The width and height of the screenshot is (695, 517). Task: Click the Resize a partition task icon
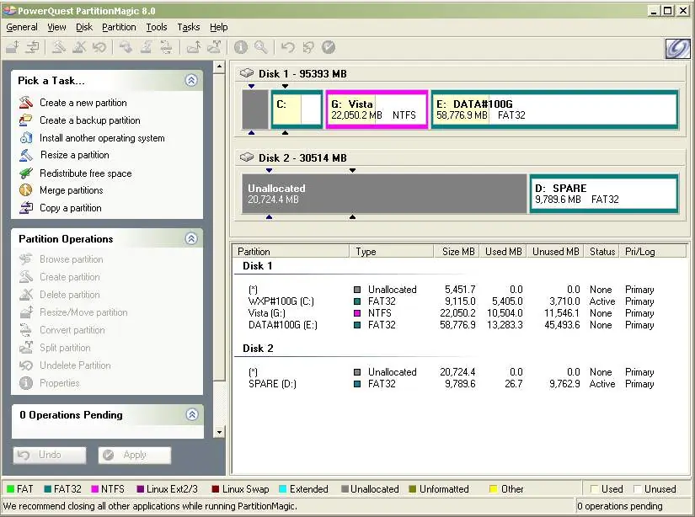point(25,156)
